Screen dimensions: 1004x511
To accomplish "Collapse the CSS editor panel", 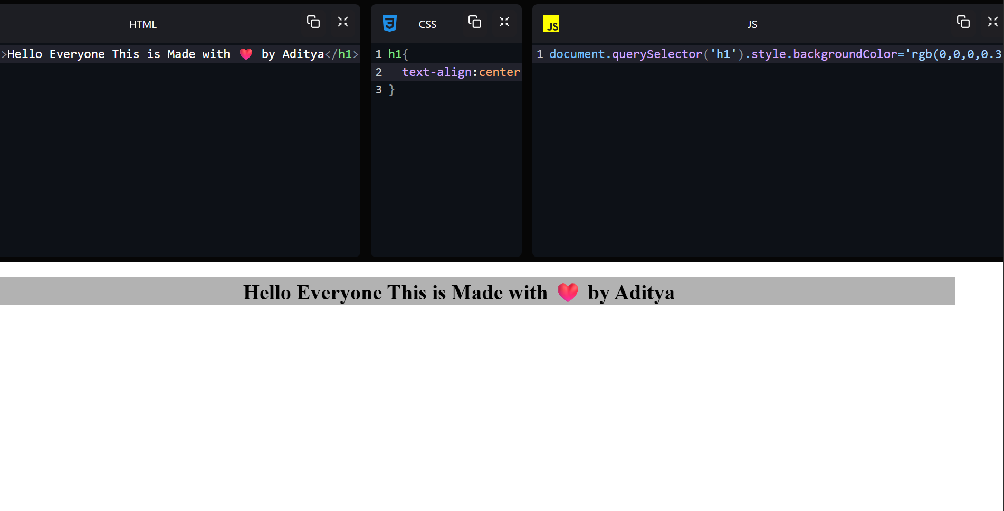I will pos(504,22).
